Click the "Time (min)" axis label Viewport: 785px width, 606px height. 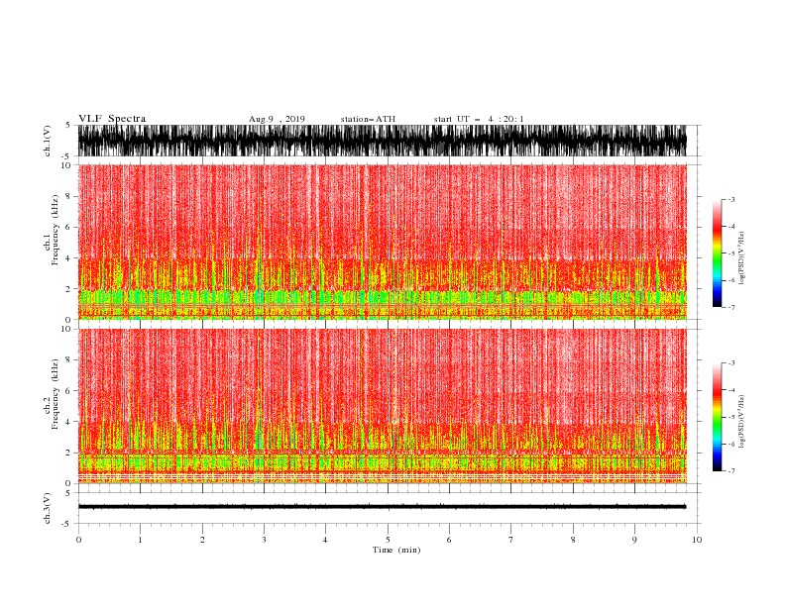[x=396, y=550]
